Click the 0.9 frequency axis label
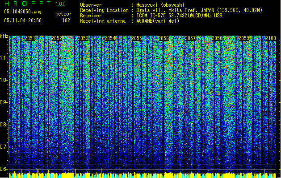The width and height of the screenshot is (281, 178). point(4,102)
